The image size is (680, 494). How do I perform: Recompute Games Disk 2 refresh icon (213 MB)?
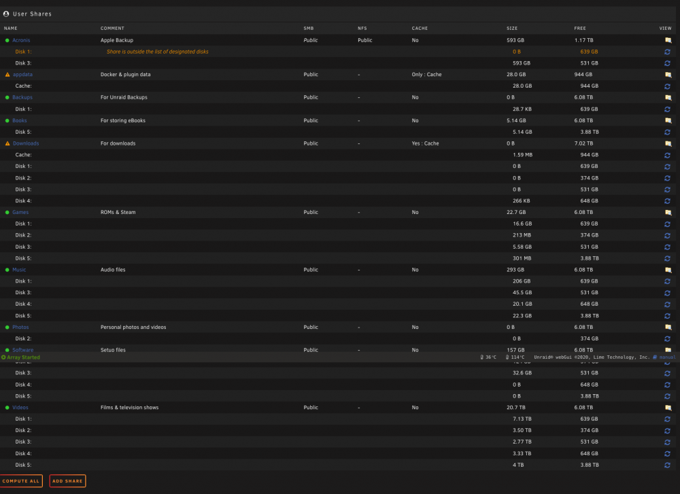tap(668, 235)
